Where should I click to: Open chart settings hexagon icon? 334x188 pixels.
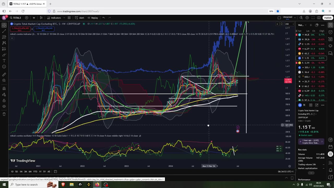307,18
